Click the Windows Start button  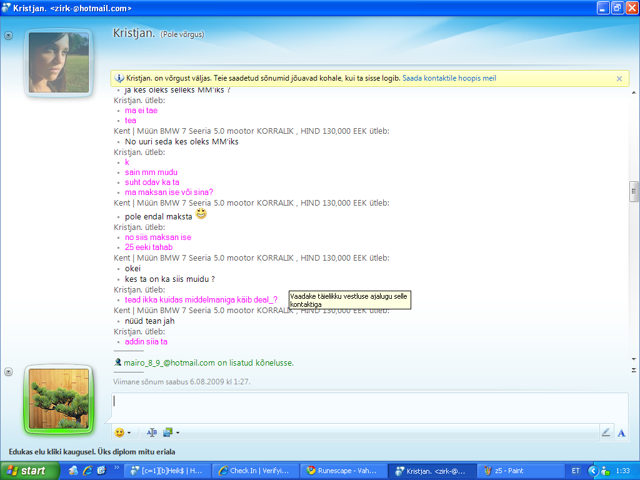(x=26, y=471)
